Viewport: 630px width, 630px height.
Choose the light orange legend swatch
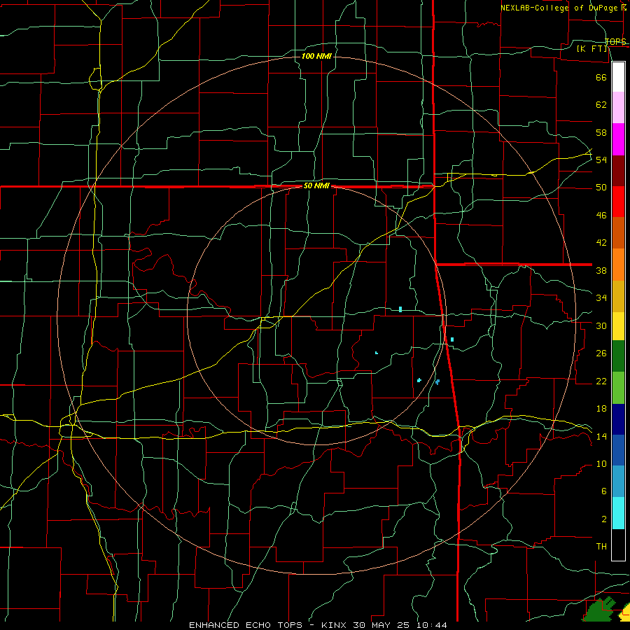pyautogui.click(x=618, y=265)
